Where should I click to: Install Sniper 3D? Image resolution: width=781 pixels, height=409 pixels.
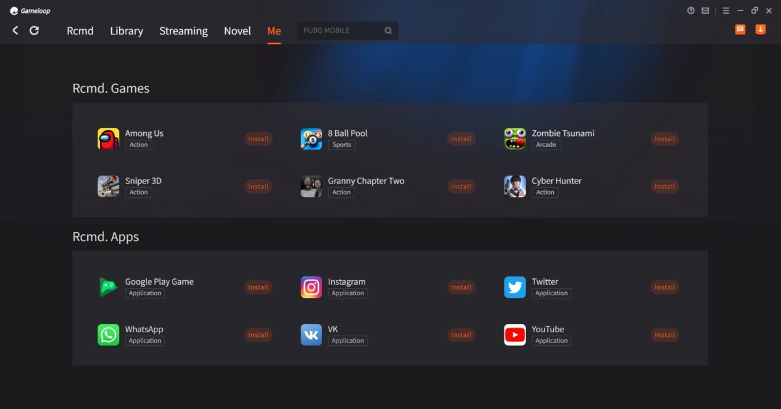[x=258, y=186]
